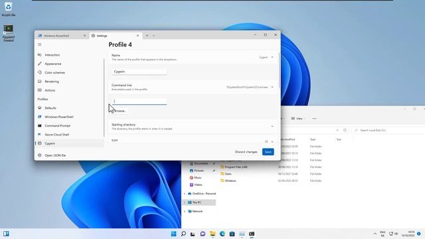Viewport: 425px width, 239px height.
Task: Open a new tab with plus button
Action: (x=147, y=35)
